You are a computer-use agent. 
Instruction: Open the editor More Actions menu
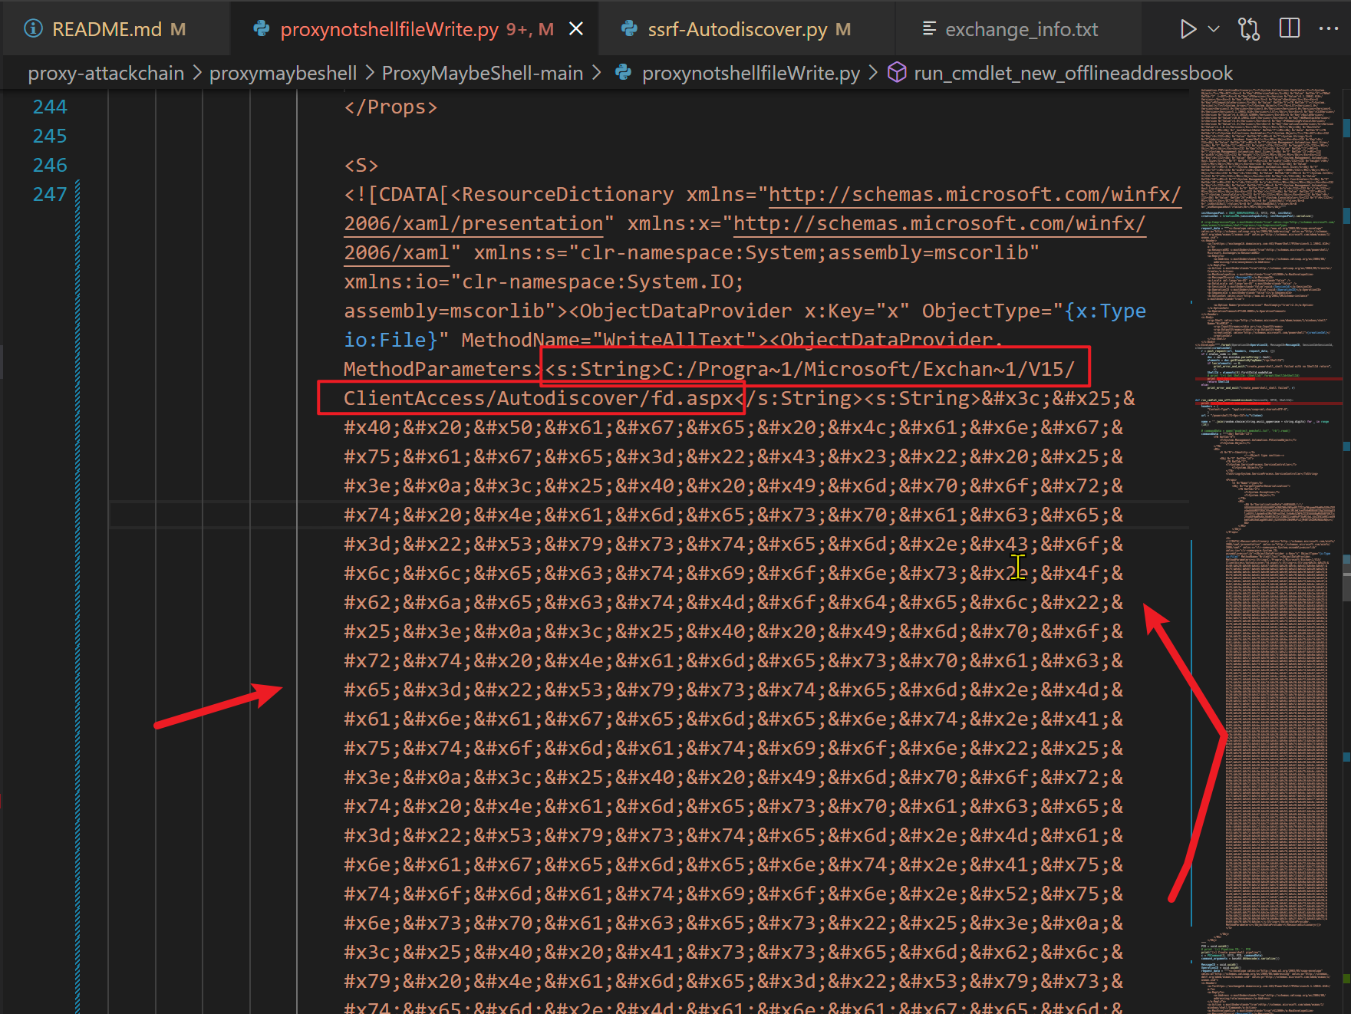[1329, 29]
